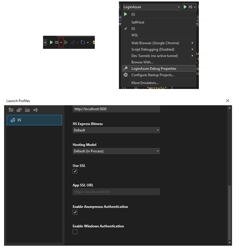Click the Launch Profiles scrollbar up arrow

[x=229, y=108]
